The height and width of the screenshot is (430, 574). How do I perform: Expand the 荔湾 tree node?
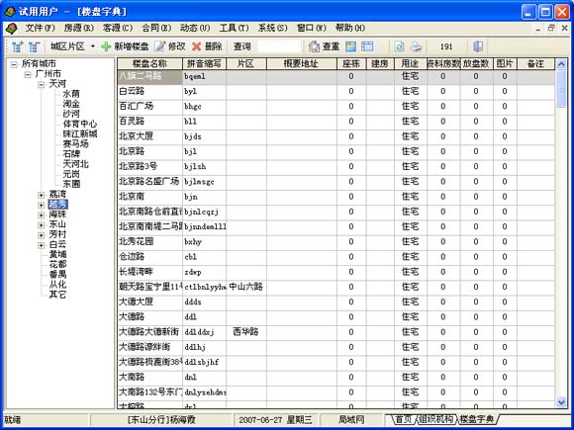click(41, 196)
